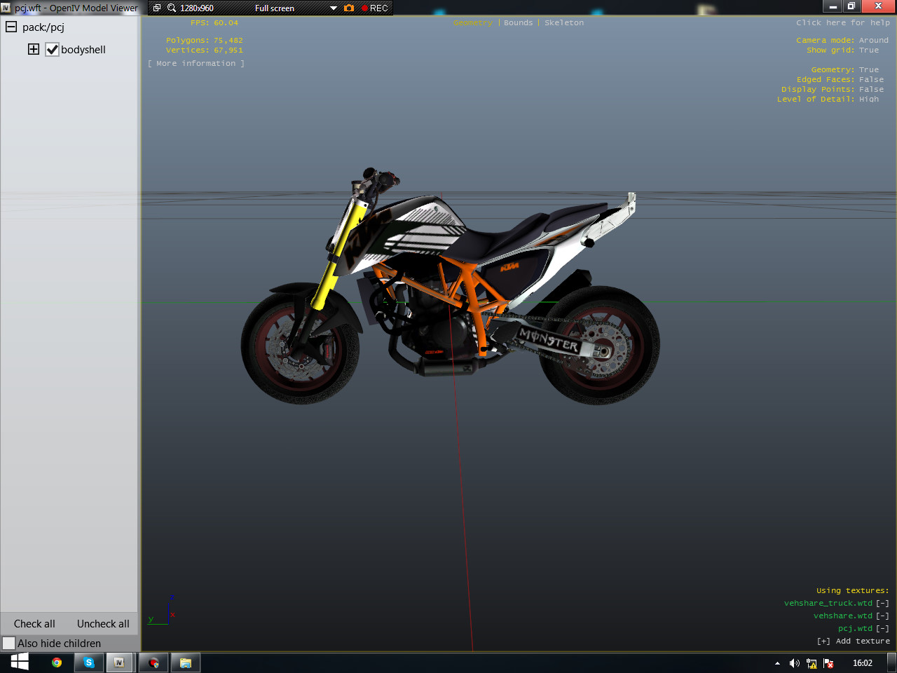Open File Explorer from the taskbar
This screenshot has width=897, height=673.
[186, 662]
